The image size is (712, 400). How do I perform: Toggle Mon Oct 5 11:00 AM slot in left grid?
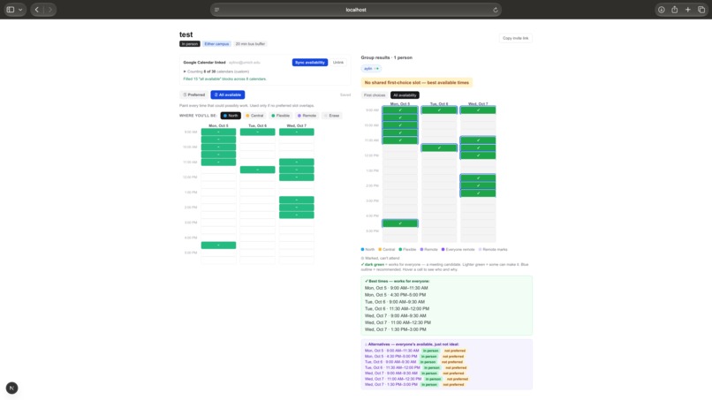[x=218, y=162]
